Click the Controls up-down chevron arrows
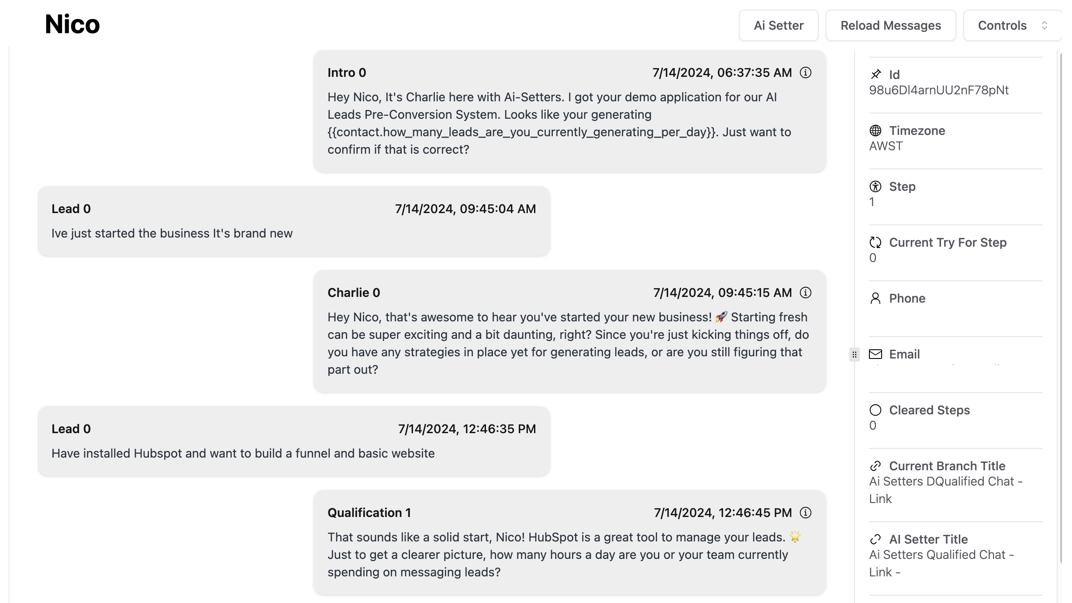 tap(1044, 25)
